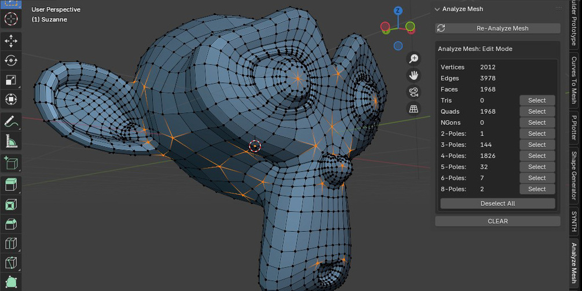Click the refresh icon on Re-Analyze Mesh
Viewport: 582px width, 291px height.
[441, 28]
